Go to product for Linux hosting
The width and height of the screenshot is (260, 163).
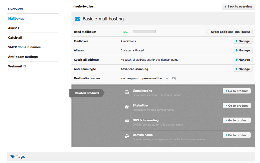[236, 91]
